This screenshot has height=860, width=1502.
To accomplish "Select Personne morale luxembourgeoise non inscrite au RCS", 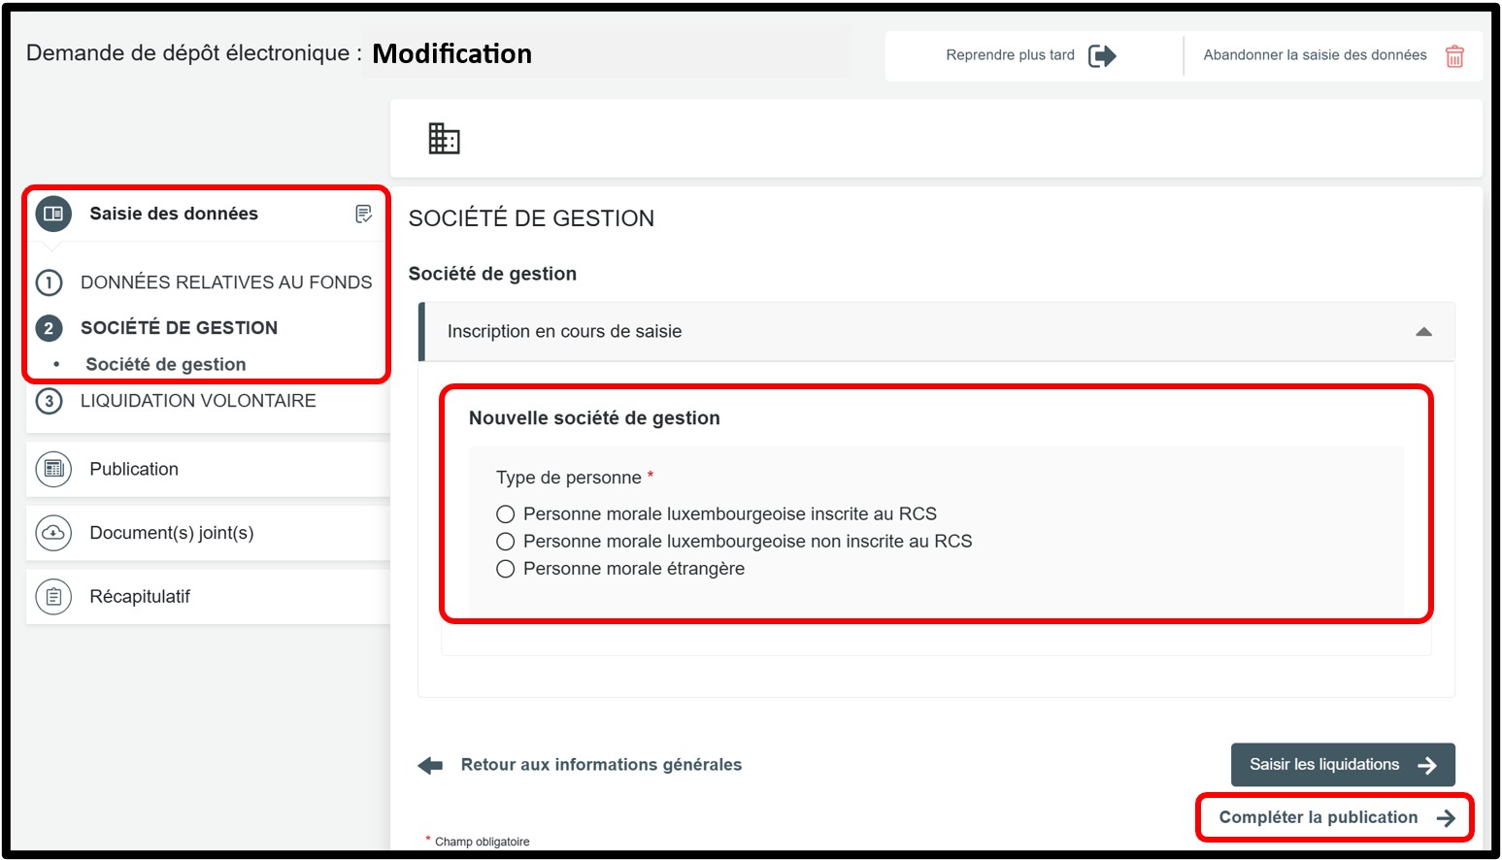I will point(505,542).
